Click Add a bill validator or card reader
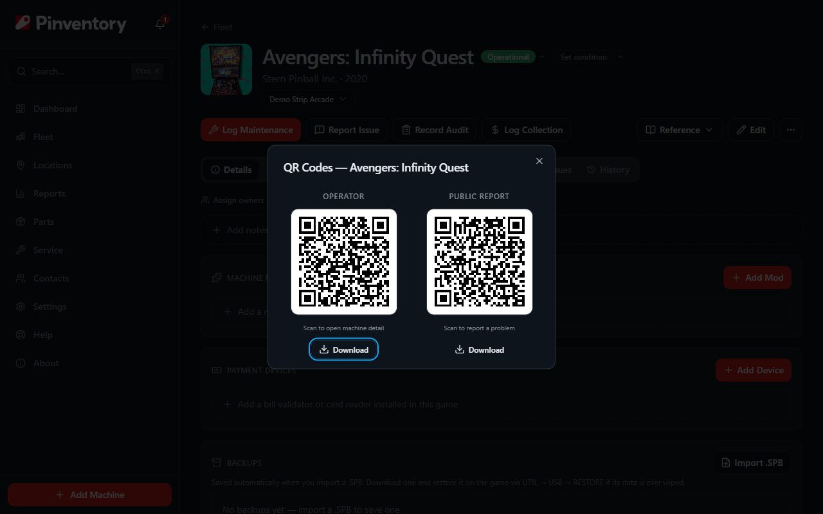823x514 pixels. coord(502,404)
